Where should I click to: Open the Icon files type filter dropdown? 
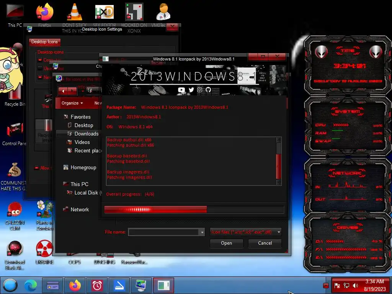pos(245,232)
